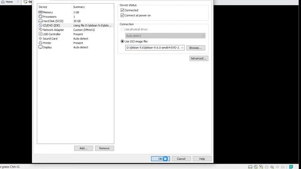301x169 pixels.
Task: Select the Processors device icon
Action: [x=40, y=16]
